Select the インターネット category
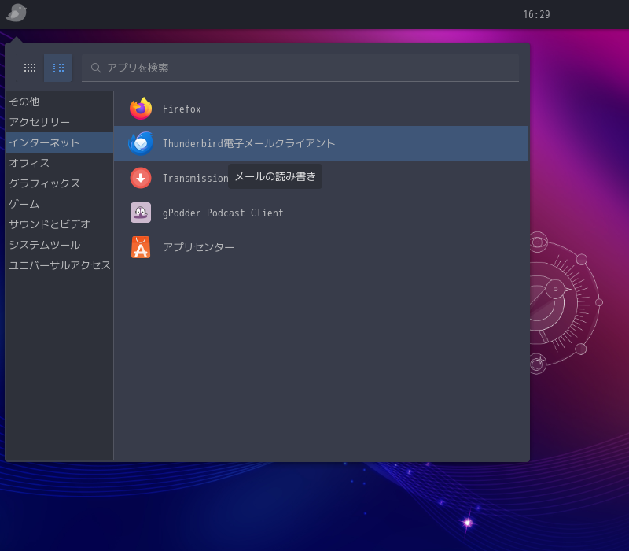Viewport: 629px width, 551px height. pos(60,142)
